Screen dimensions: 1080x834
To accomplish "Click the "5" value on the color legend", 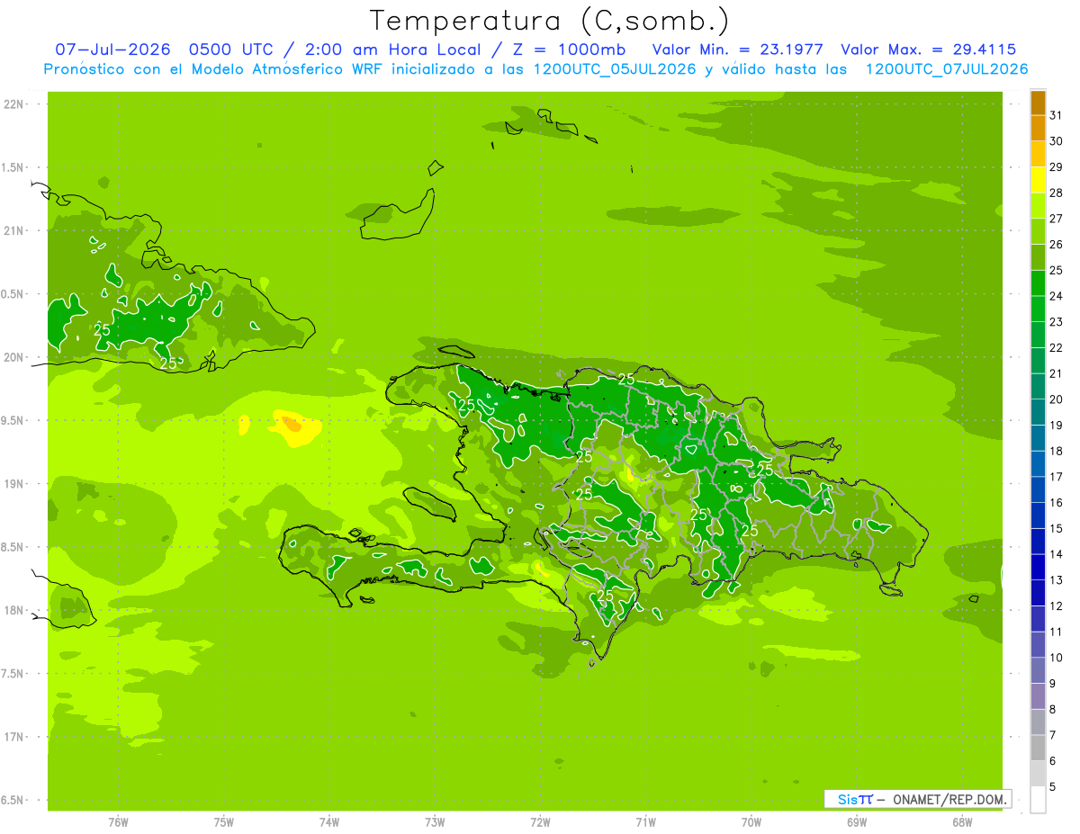I will (1052, 786).
